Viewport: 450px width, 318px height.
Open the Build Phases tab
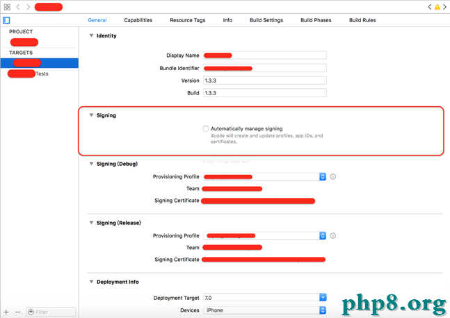[x=316, y=20]
